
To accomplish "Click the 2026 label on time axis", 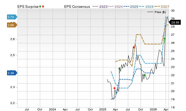I will pyautogui.click(x=153, y=109).
